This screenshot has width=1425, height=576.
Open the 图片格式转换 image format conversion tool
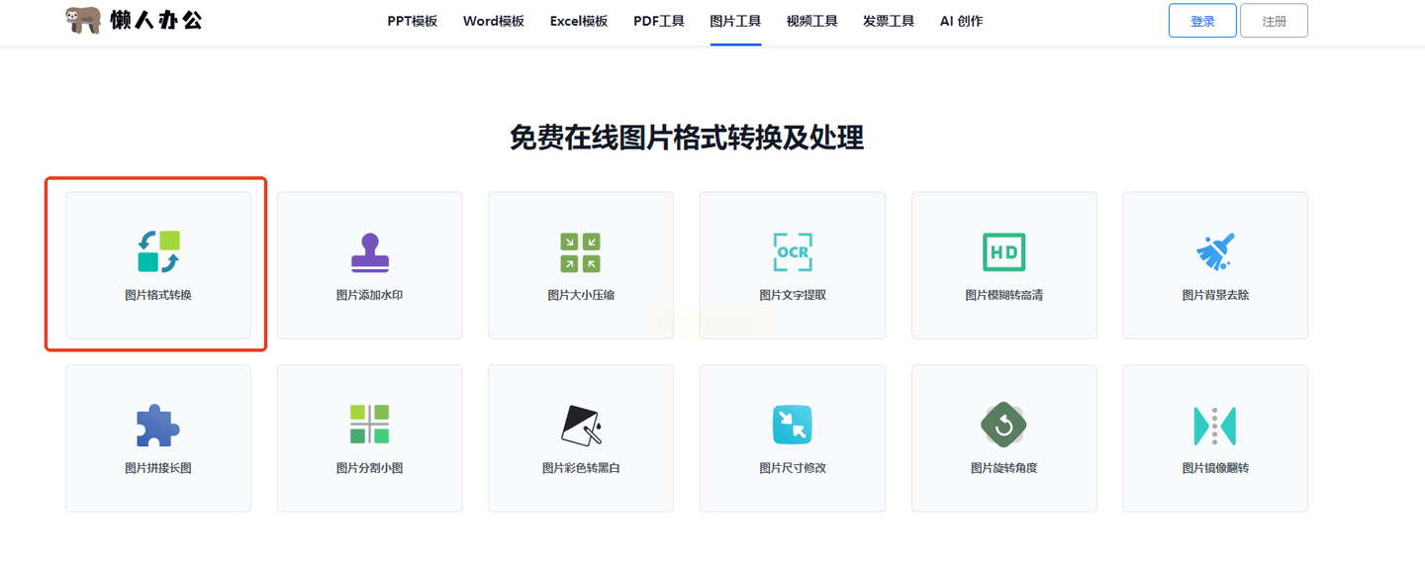(x=157, y=265)
